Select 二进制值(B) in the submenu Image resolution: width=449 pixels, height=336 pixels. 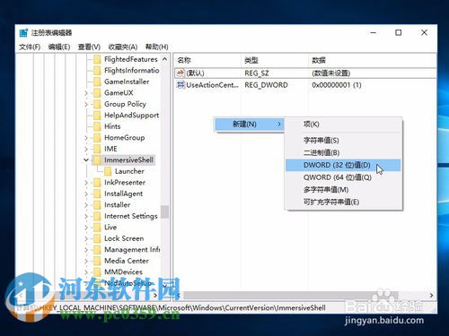click(343, 152)
